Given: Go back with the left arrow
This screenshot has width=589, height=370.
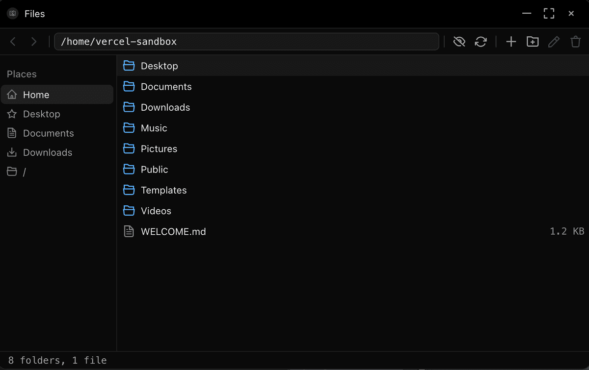Looking at the screenshot, I should 13,42.
